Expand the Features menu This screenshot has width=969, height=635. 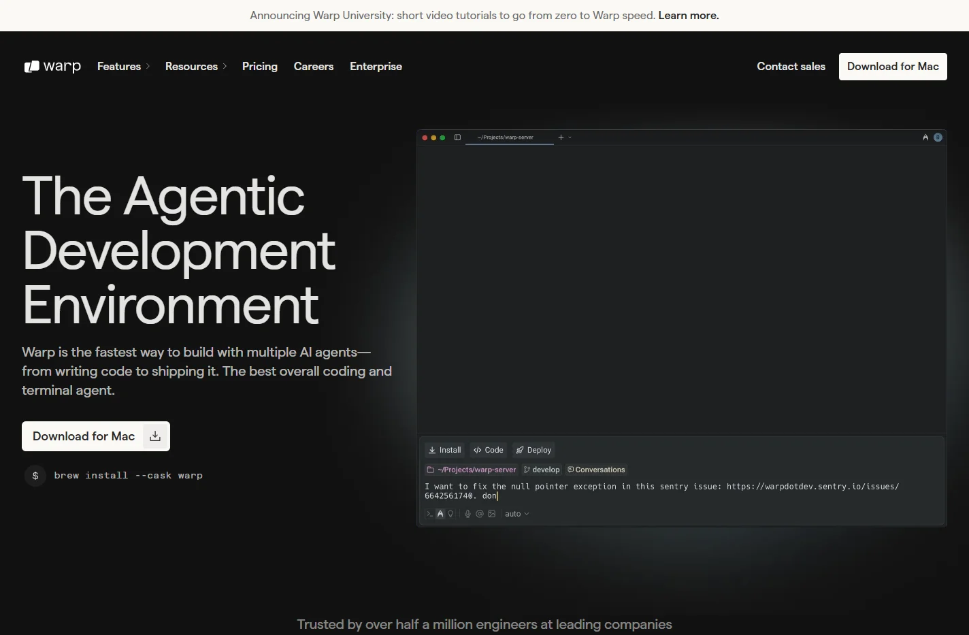(123, 66)
